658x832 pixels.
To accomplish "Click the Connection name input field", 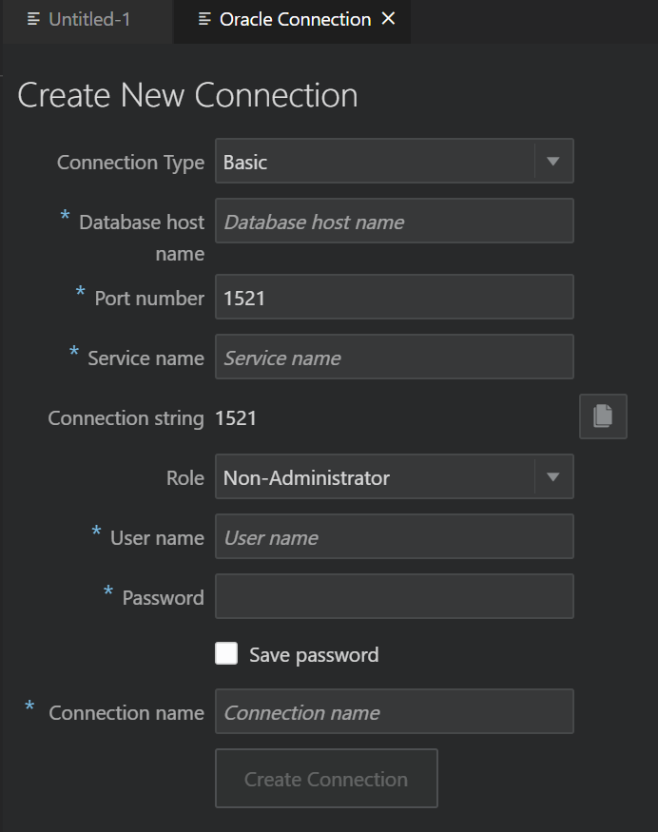I will [394, 711].
